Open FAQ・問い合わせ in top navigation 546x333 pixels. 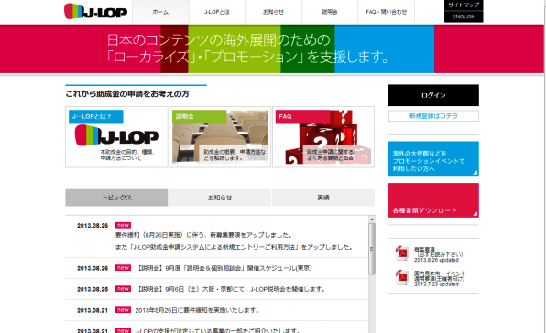[x=387, y=12]
